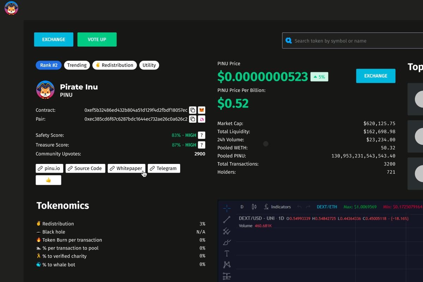Viewport: 423px width, 282px height.
Task: Click the Redistribution 3% tokenomics row
Action: [x=121, y=224]
